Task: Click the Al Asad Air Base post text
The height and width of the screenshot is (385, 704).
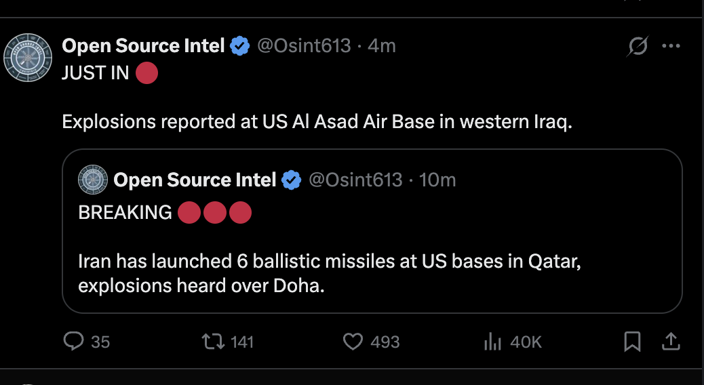Action: coord(317,121)
